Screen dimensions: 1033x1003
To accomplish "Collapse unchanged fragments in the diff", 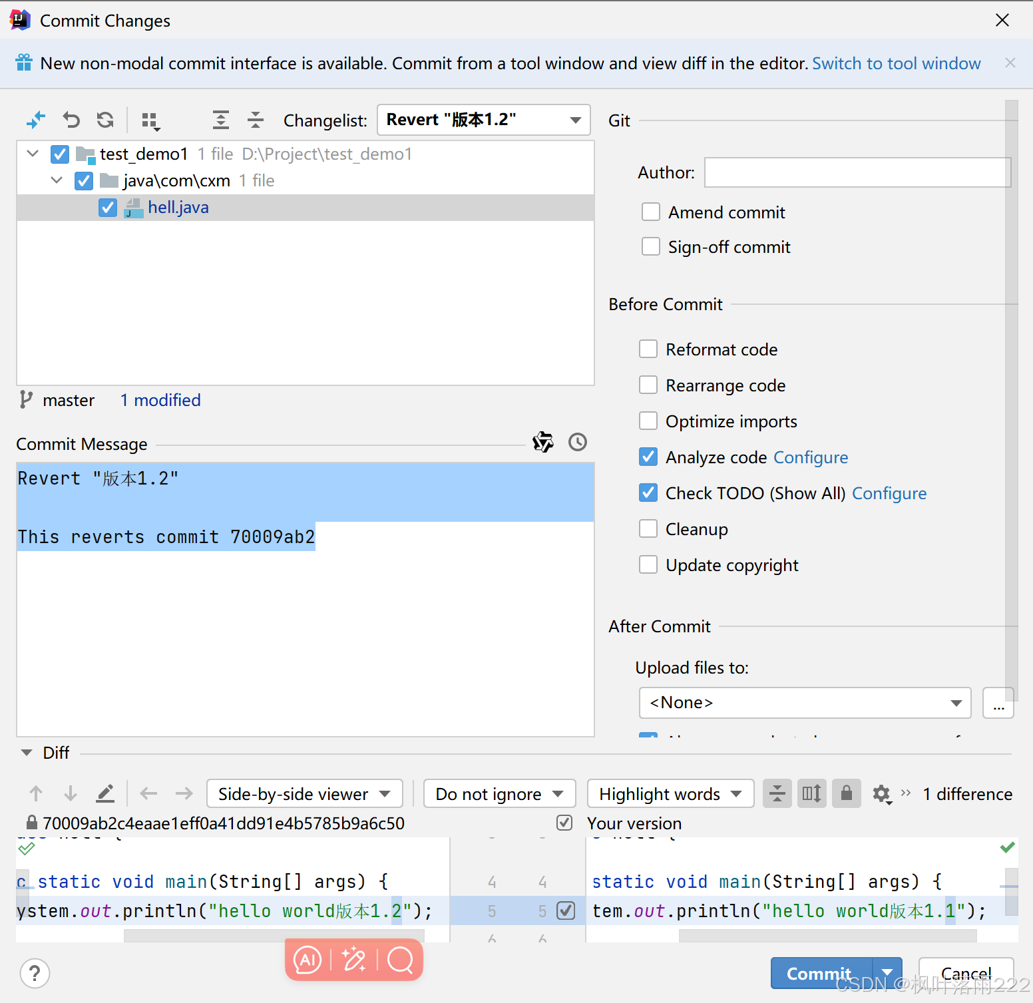I will coord(777,793).
